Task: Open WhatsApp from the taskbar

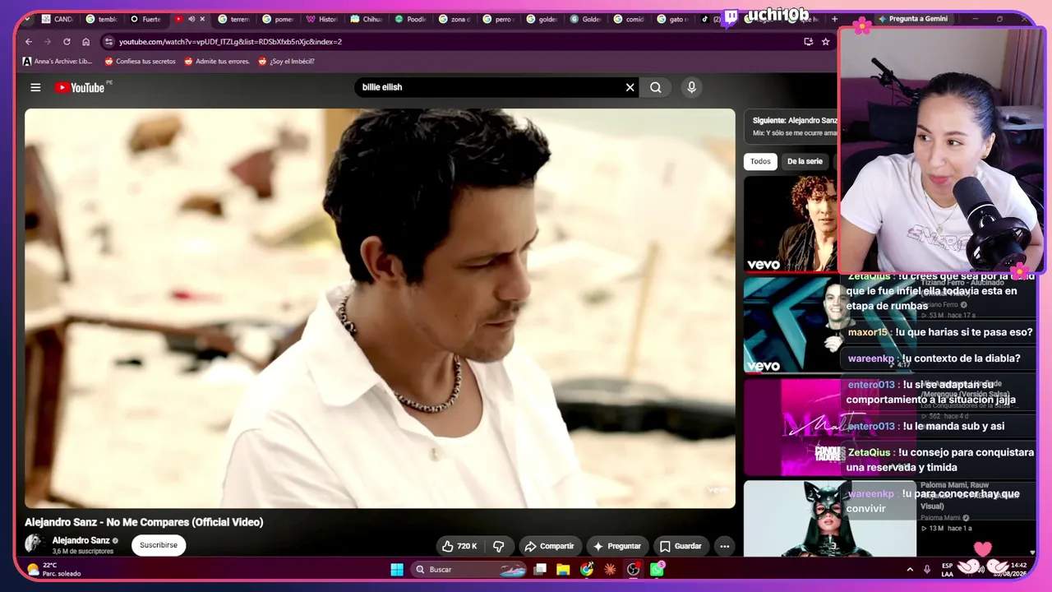Action: click(657, 569)
